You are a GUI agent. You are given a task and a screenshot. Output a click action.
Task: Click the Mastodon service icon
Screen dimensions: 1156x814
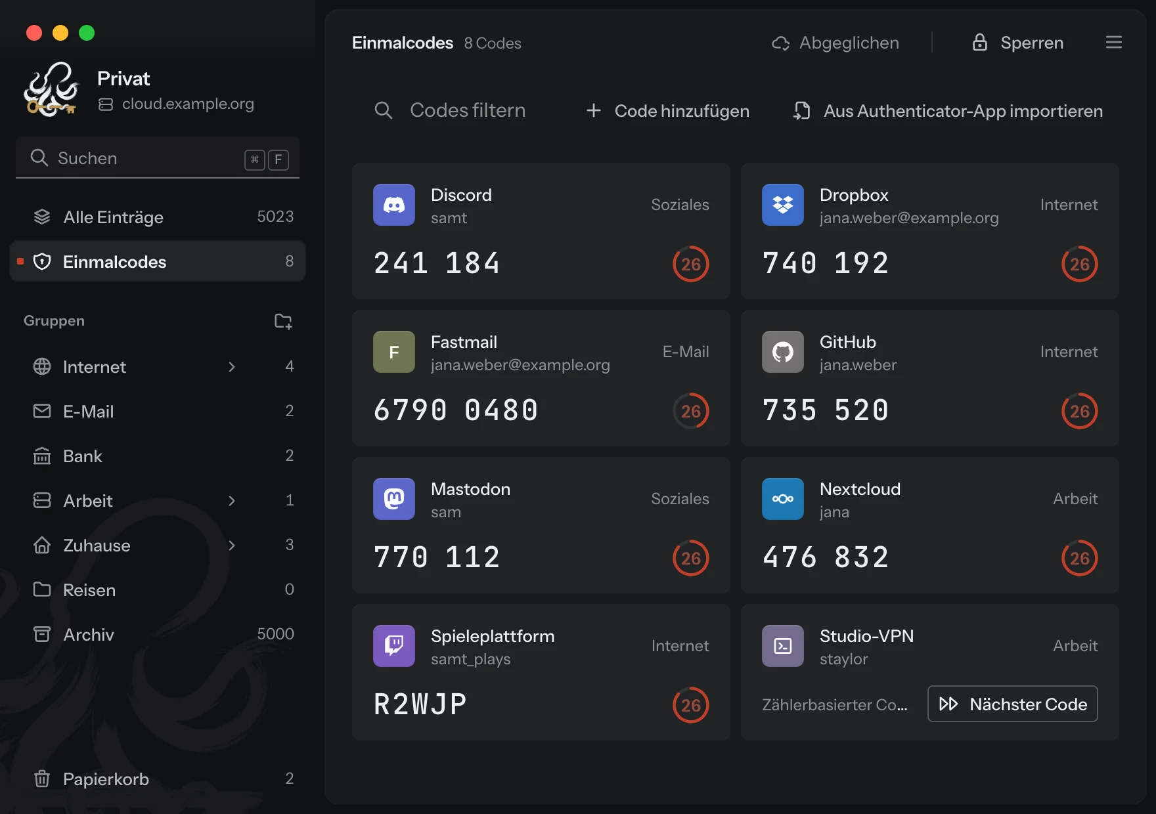click(x=394, y=499)
